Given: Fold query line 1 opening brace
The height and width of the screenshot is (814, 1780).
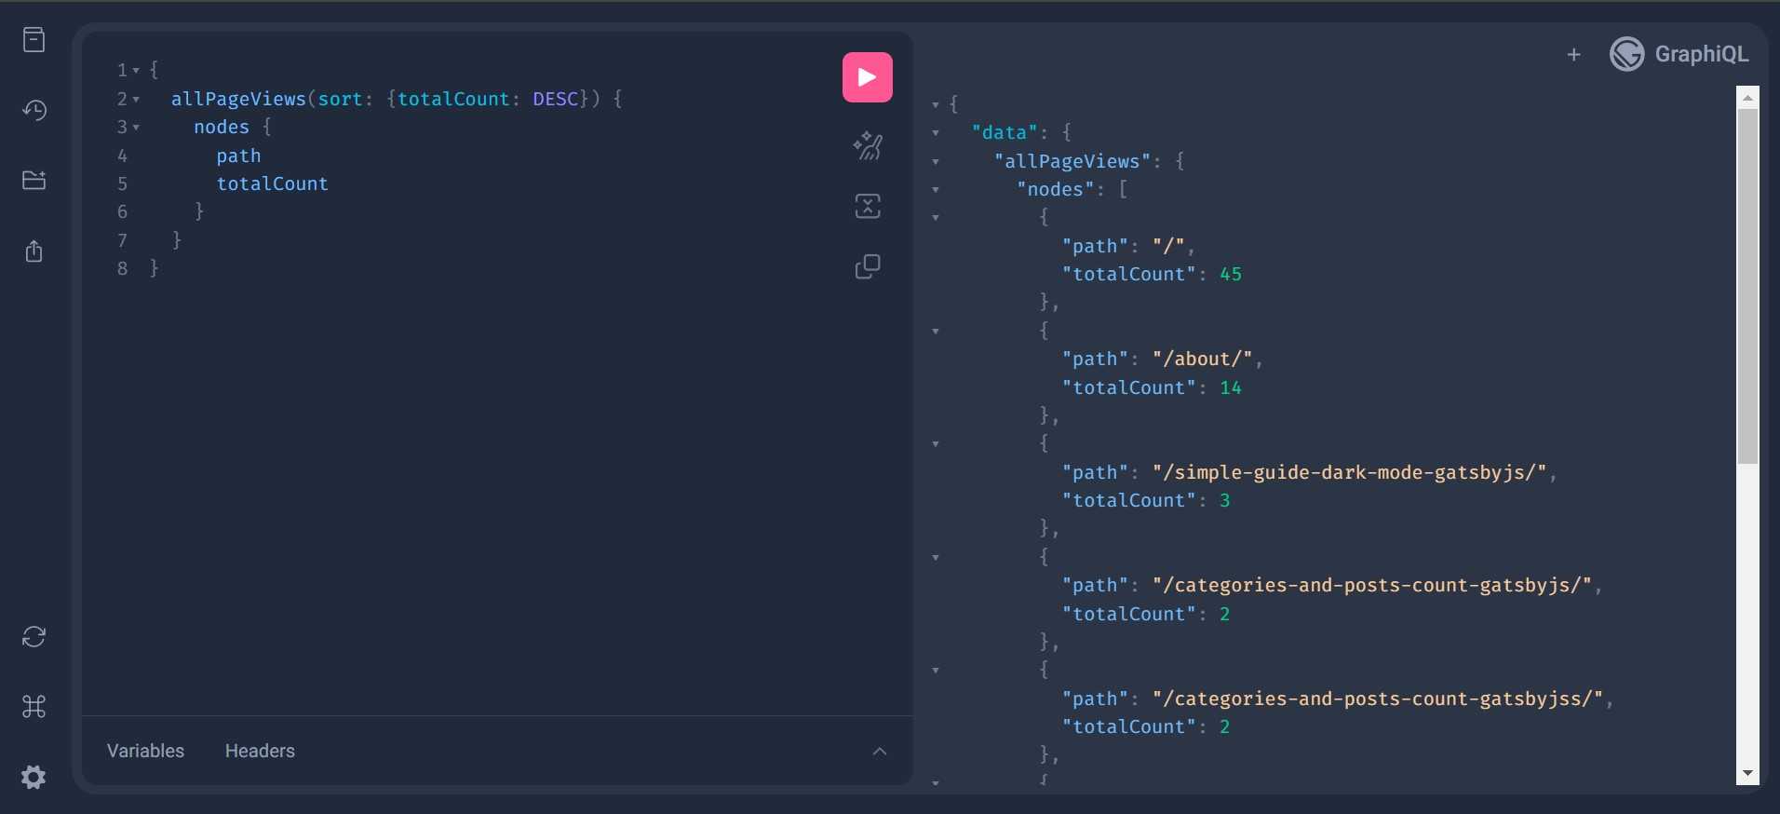Looking at the screenshot, I should (136, 71).
